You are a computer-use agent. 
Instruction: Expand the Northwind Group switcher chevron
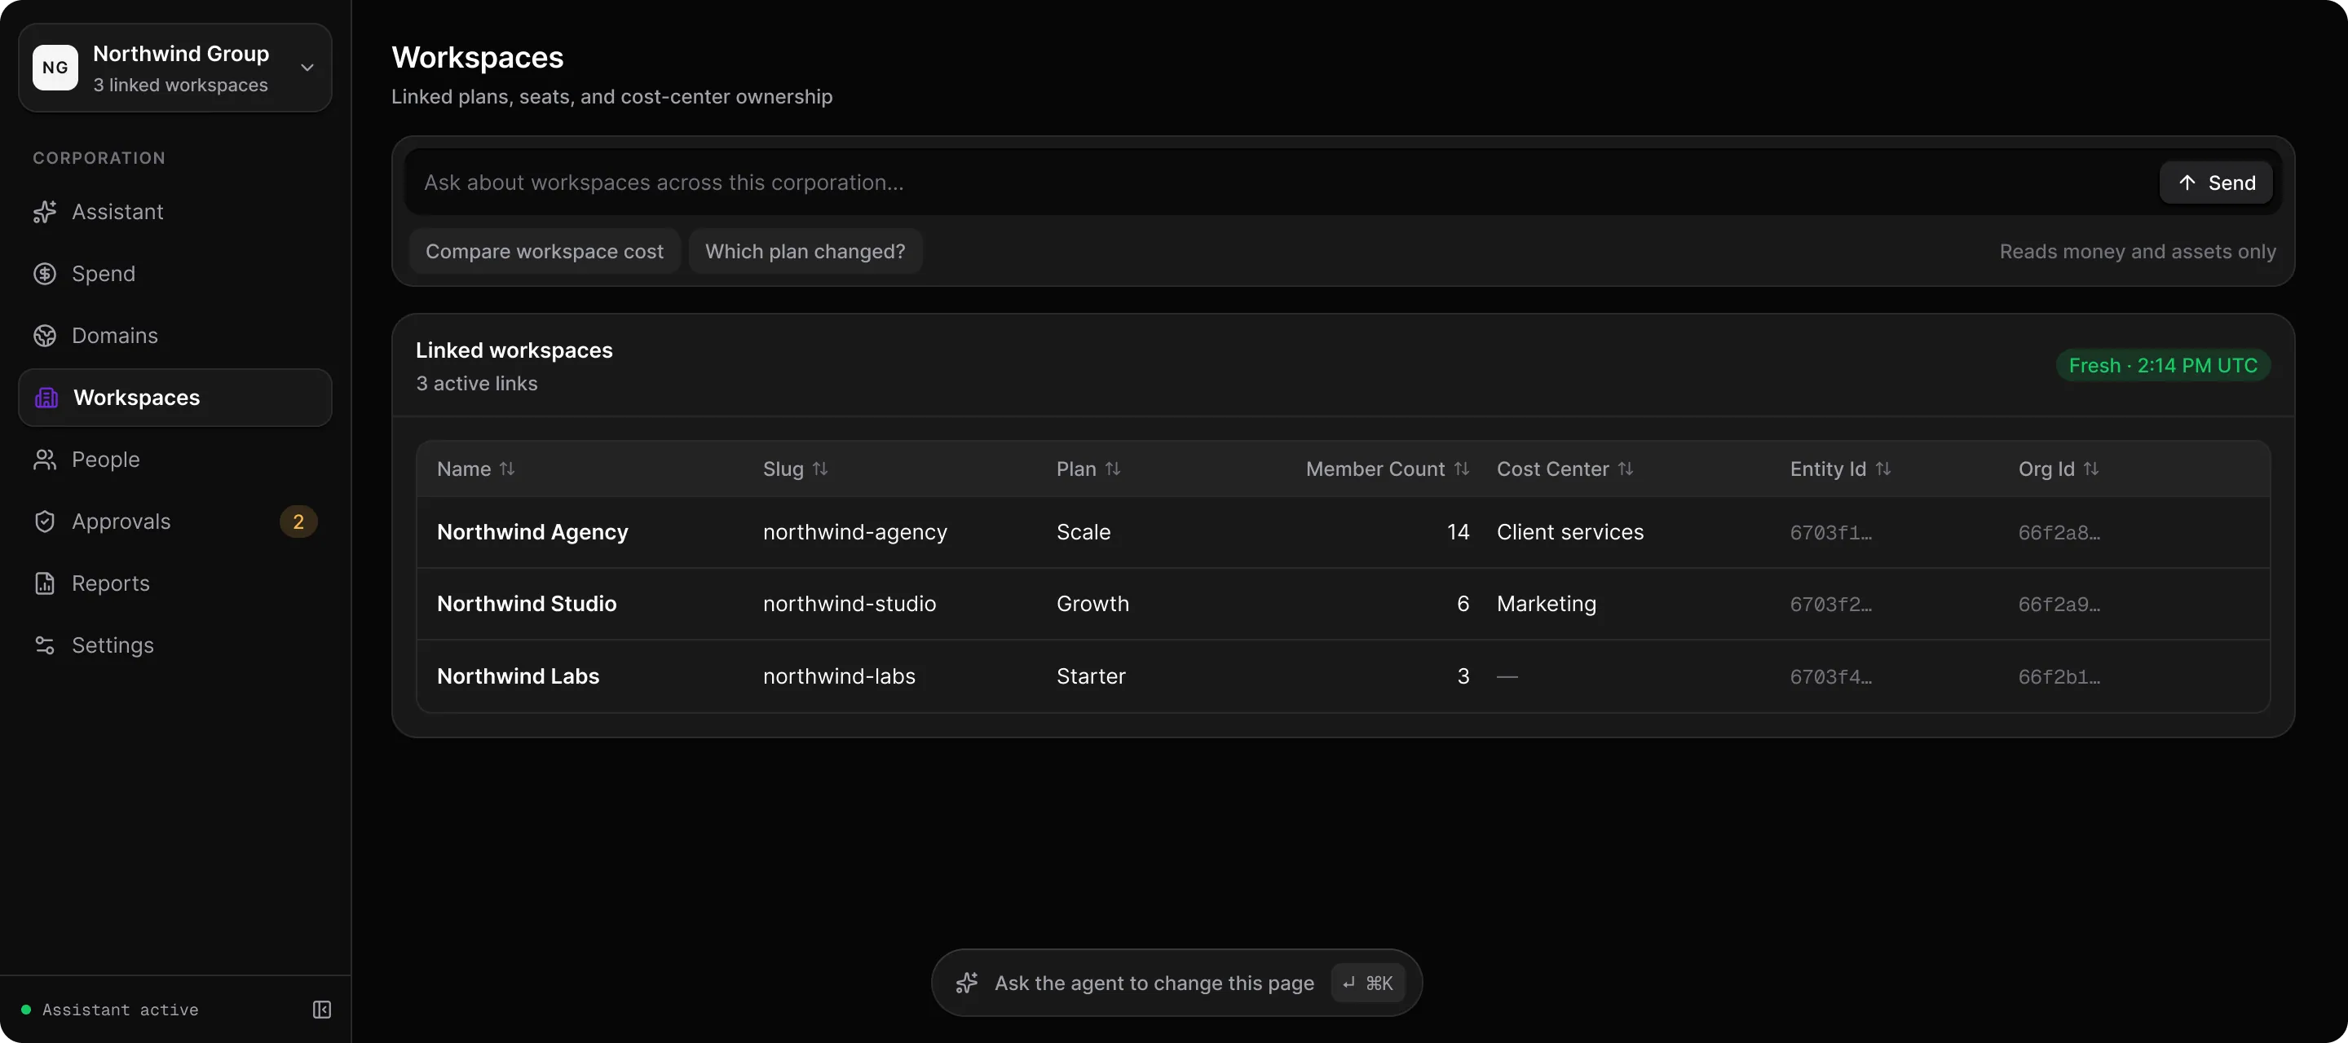pyautogui.click(x=308, y=68)
